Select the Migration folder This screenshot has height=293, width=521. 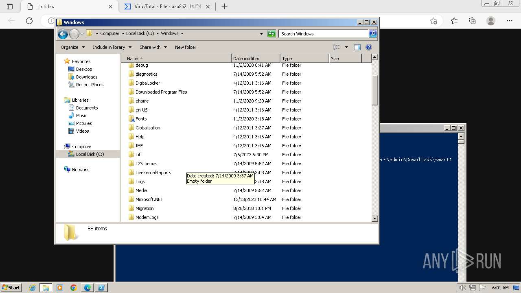point(144,208)
